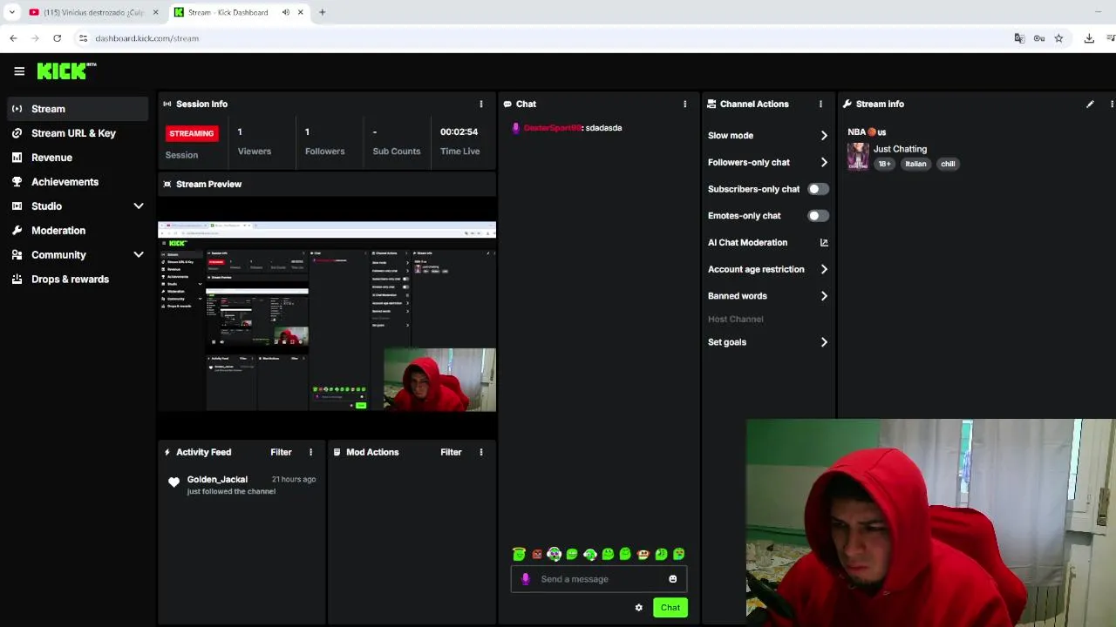Reload the page with browser refresh

[x=57, y=38]
